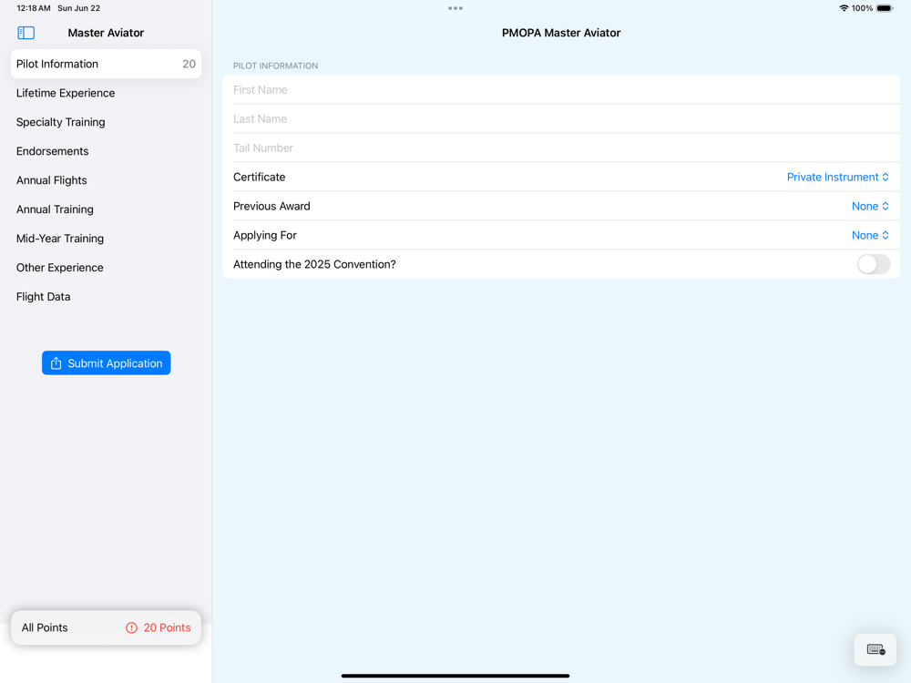The width and height of the screenshot is (911, 683).
Task: Open the Annual Flights section
Action: tap(107, 180)
